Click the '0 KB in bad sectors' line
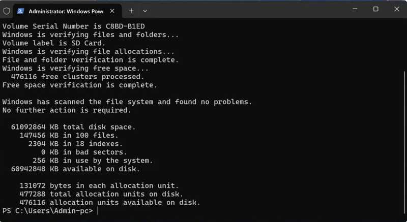The height and width of the screenshot is (222, 407). (x=84, y=152)
